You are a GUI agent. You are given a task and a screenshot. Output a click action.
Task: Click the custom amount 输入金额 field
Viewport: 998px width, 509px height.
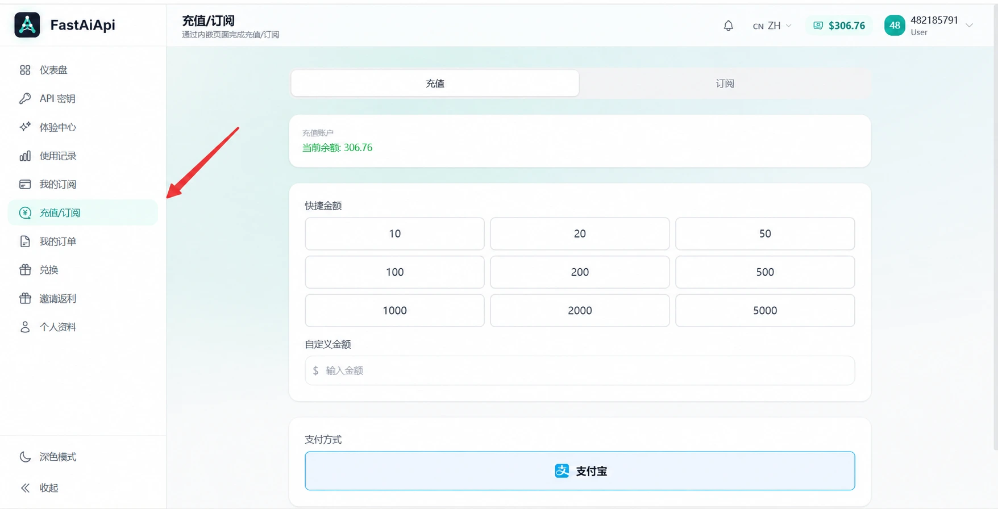click(x=580, y=370)
